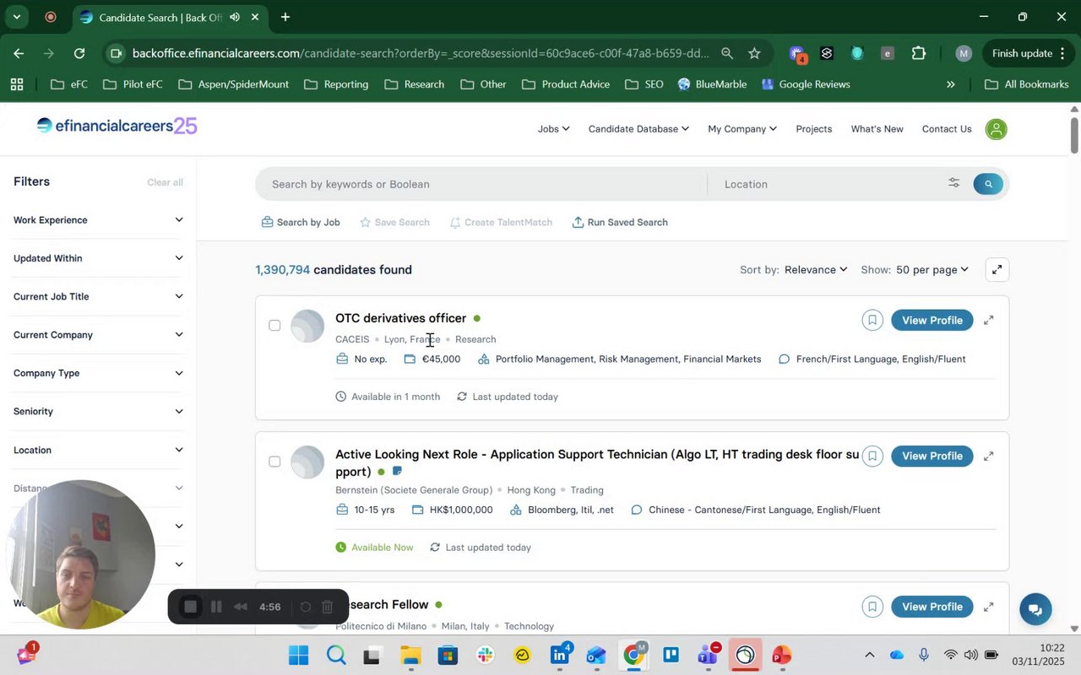Image resolution: width=1081 pixels, height=675 pixels.
Task: Open a new browser tab
Action: 285,17
